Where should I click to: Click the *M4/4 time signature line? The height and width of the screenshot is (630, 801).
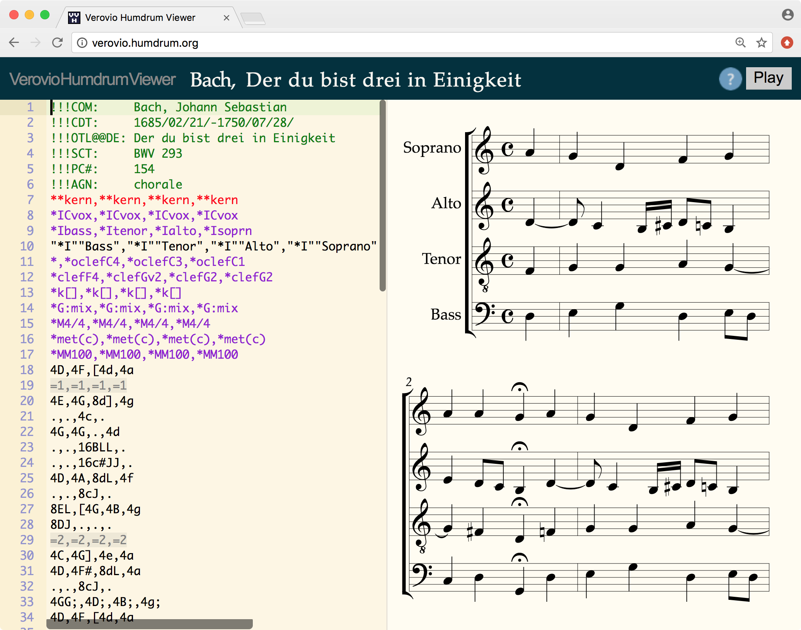pos(130,324)
